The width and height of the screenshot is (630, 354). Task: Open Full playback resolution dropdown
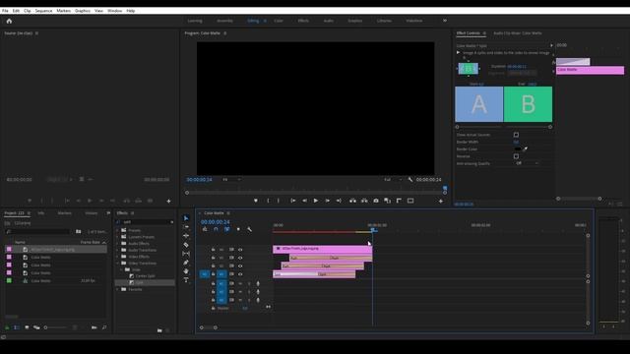click(393, 179)
